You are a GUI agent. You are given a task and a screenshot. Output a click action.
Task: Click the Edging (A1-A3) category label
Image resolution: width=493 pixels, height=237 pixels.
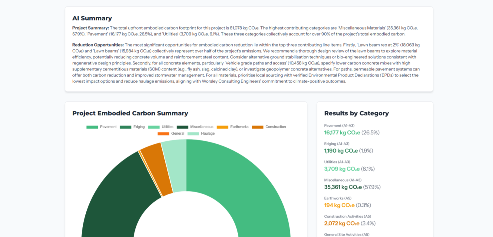click(337, 144)
